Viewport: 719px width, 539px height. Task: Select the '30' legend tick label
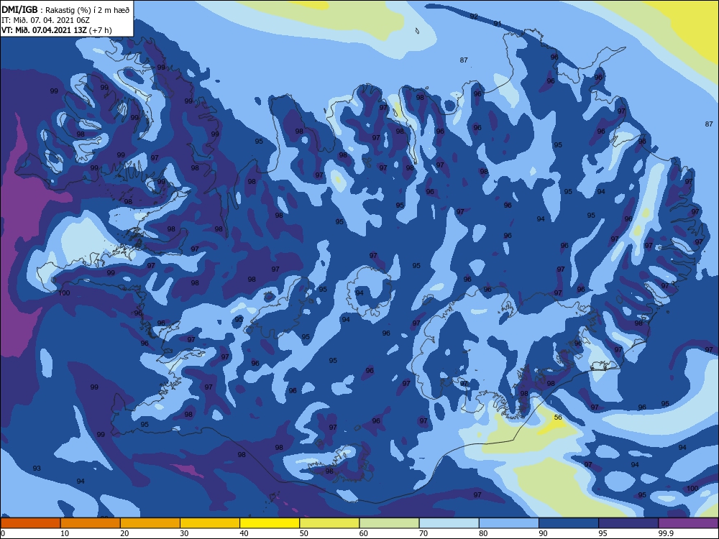tap(184, 533)
